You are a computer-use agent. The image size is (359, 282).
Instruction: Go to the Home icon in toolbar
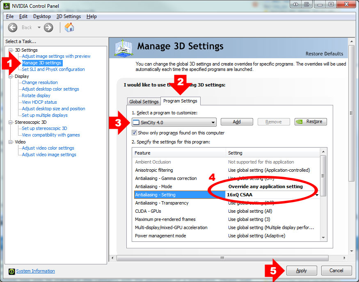69,27
